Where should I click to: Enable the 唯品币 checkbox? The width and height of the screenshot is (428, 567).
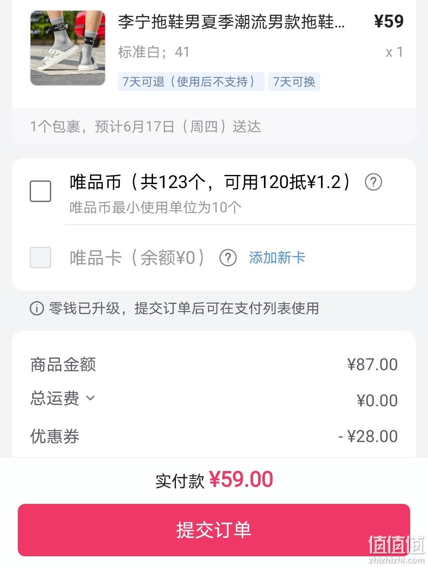point(40,191)
